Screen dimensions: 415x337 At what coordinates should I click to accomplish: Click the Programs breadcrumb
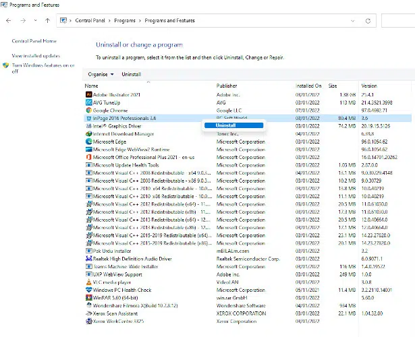tap(125, 21)
